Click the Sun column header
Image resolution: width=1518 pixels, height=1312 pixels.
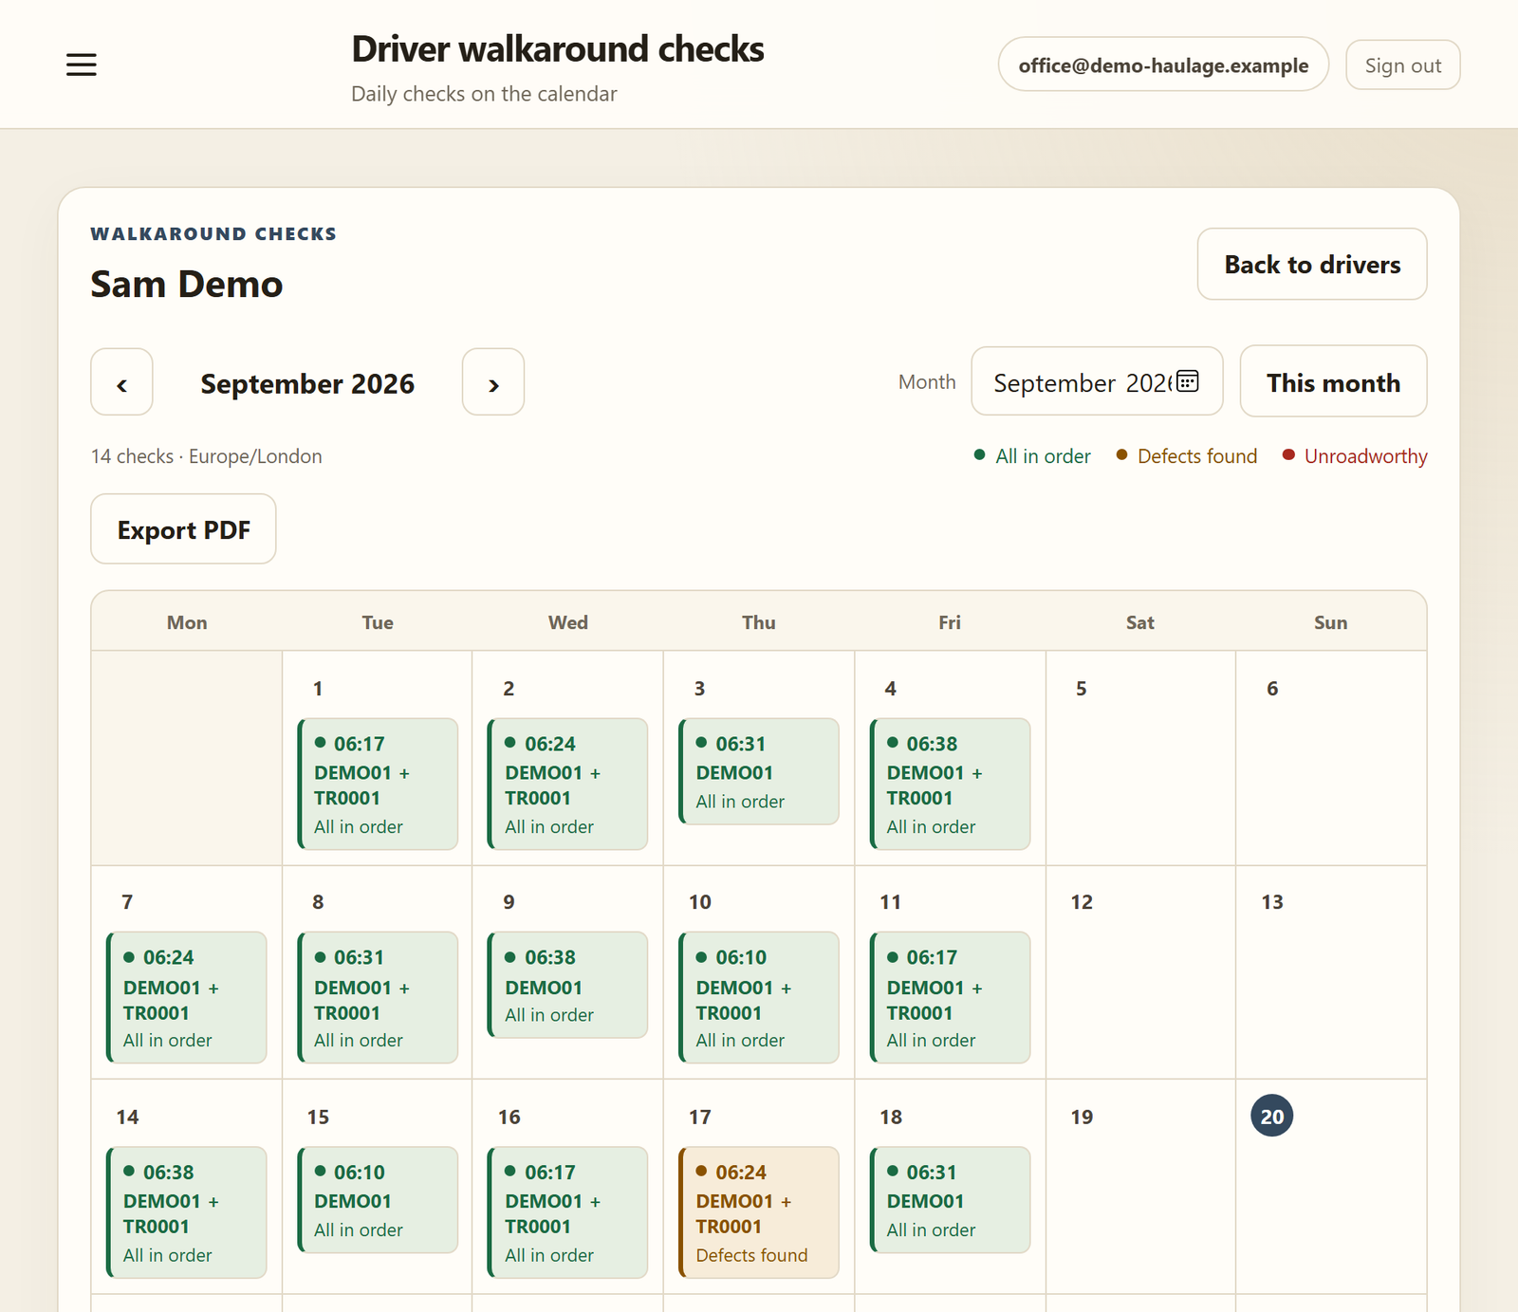tap(1331, 622)
